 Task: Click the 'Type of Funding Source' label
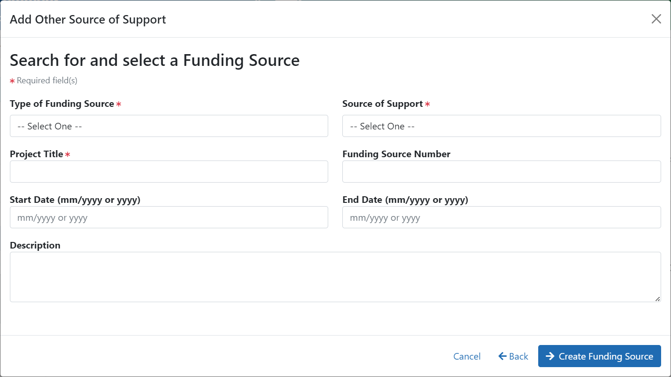tap(62, 104)
